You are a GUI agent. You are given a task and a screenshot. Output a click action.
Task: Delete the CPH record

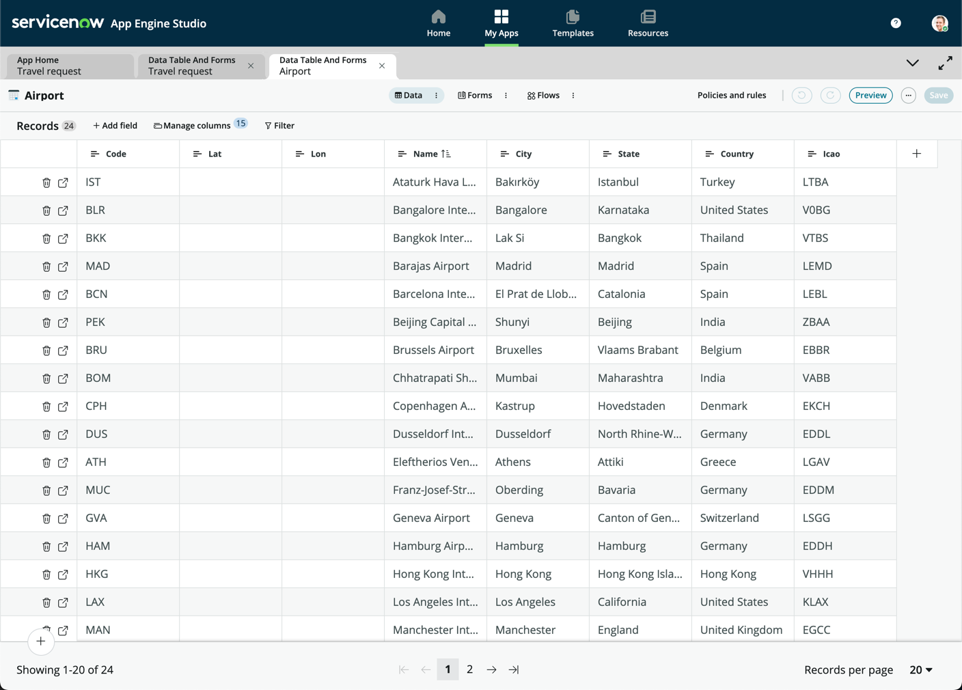pyautogui.click(x=46, y=406)
